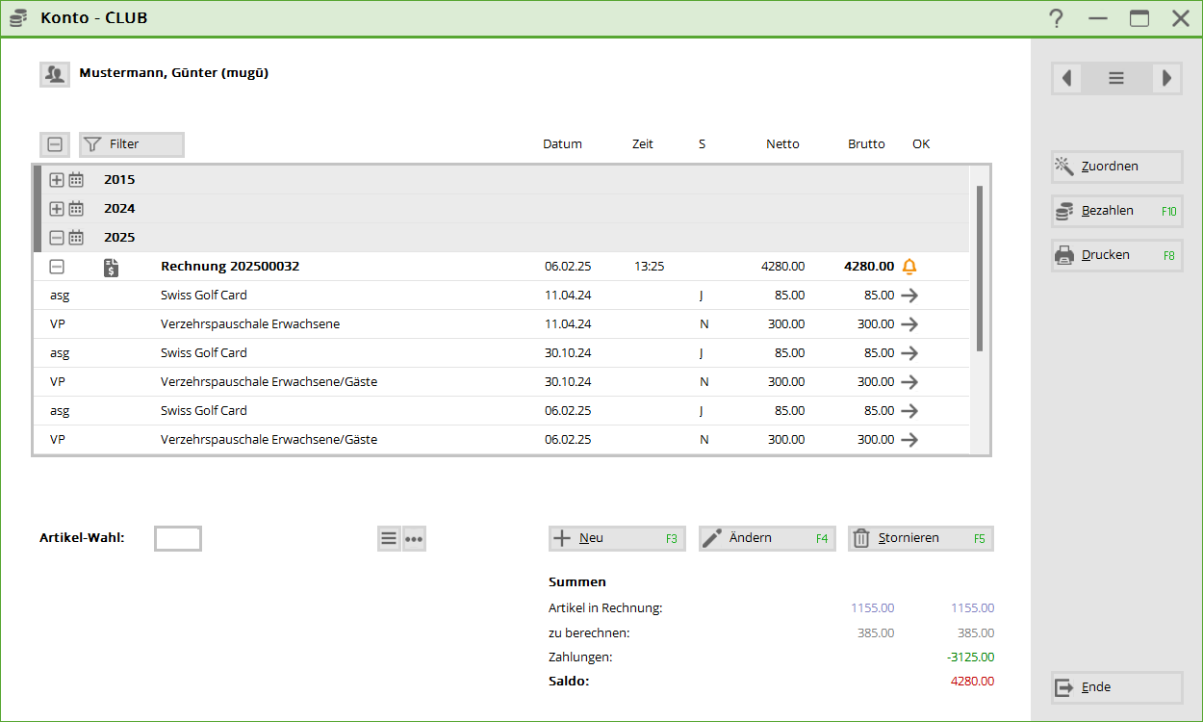The width and height of the screenshot is (1203, 722).
Task: Expand the 2015 year group
Action: tap(57, 180)
